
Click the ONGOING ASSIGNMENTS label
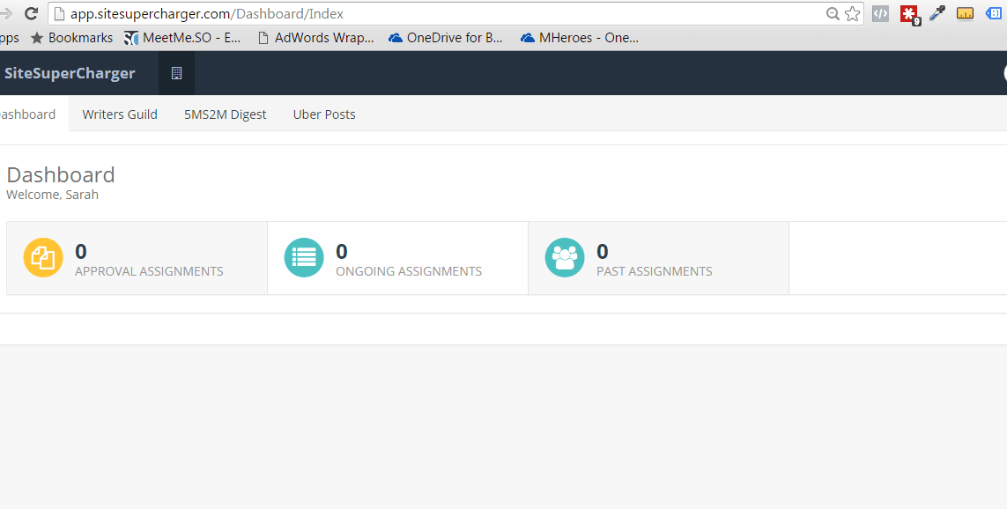[409, 271]
